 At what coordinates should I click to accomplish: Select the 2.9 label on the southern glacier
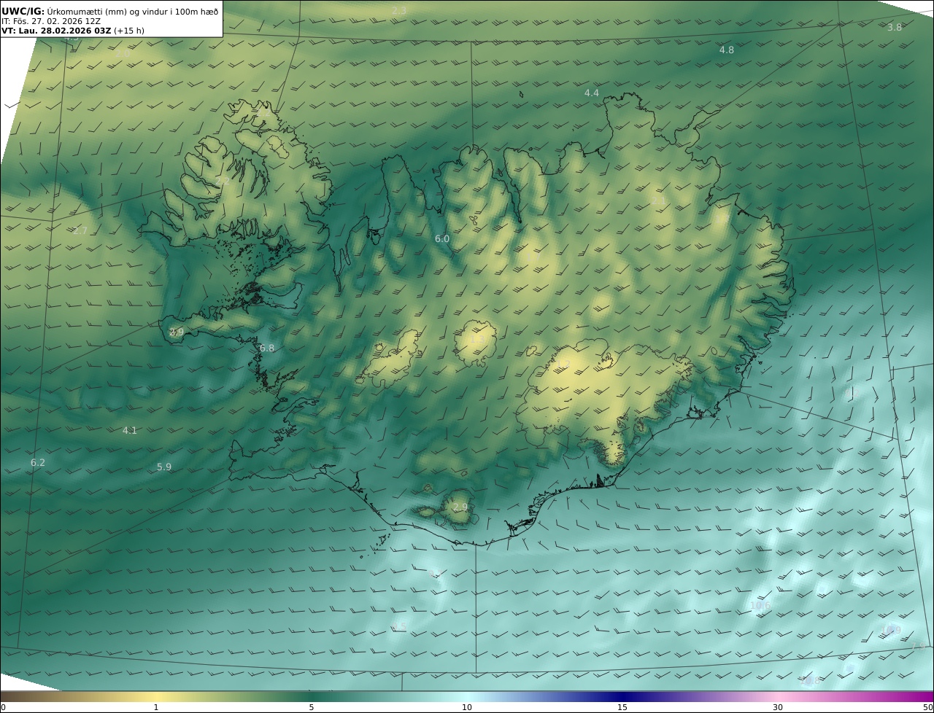coord(460,507)
